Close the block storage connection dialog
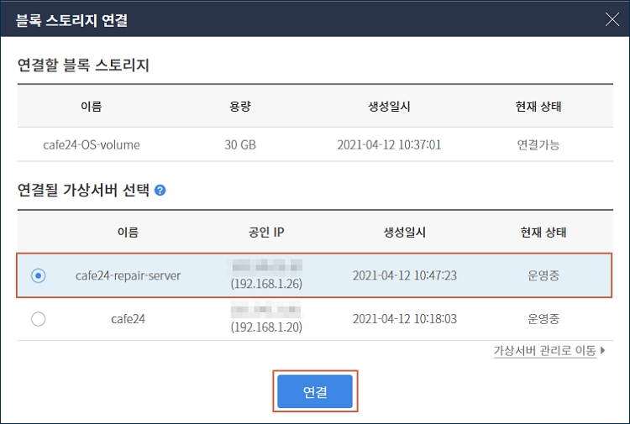 [612, 18]
